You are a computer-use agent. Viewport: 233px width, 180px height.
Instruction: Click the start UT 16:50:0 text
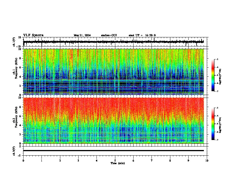point(142,35)
